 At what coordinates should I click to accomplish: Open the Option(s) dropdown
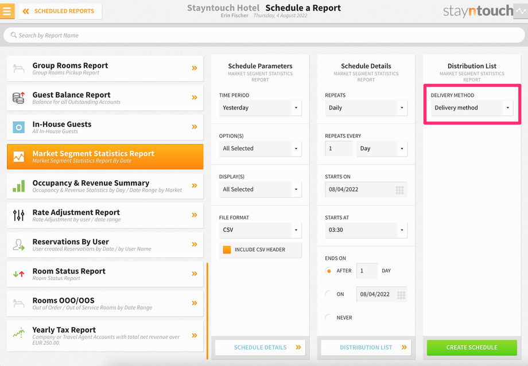261,149
